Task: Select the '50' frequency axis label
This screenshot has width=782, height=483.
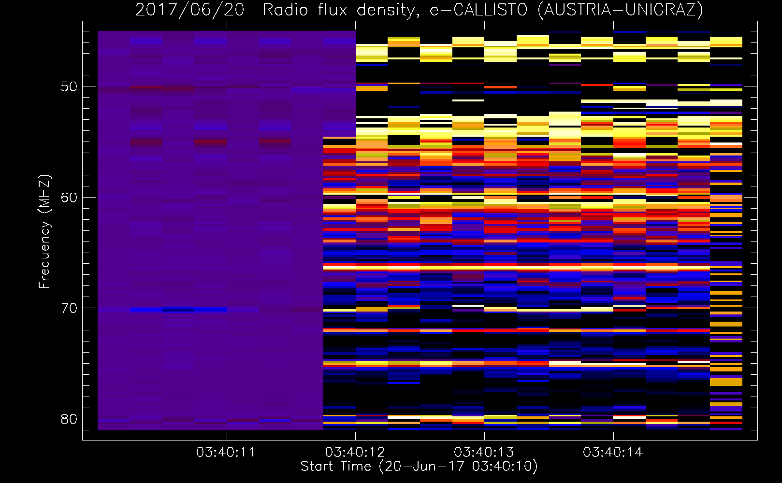Action: (69, 87)
